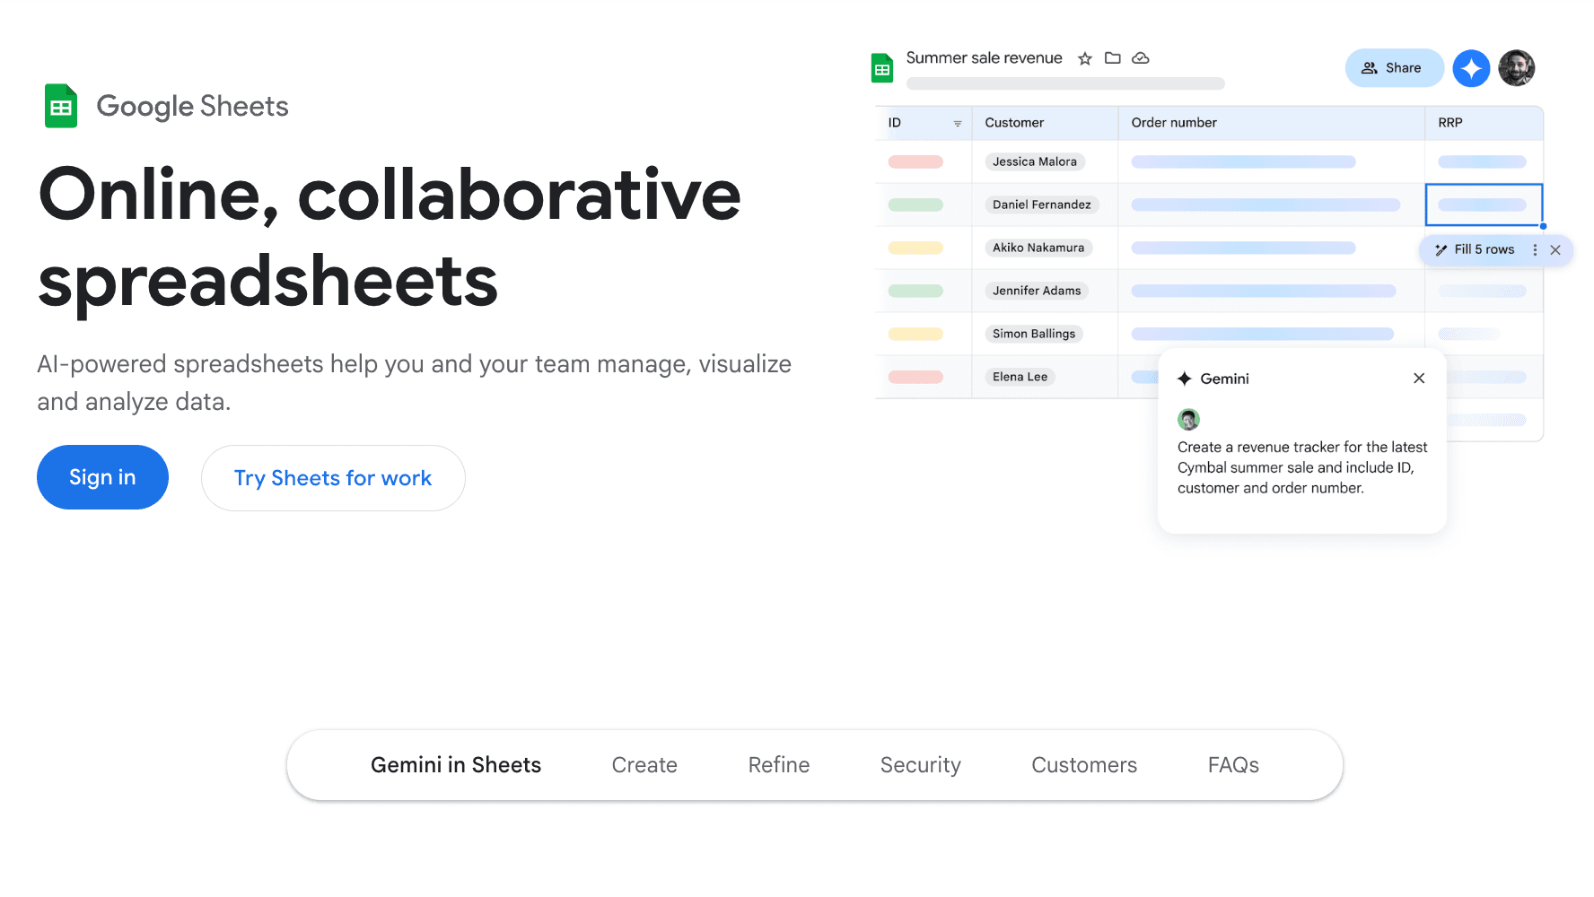Click the Fill 5 rows wand icon
1594x897 pixels.
coord(1441,250)
